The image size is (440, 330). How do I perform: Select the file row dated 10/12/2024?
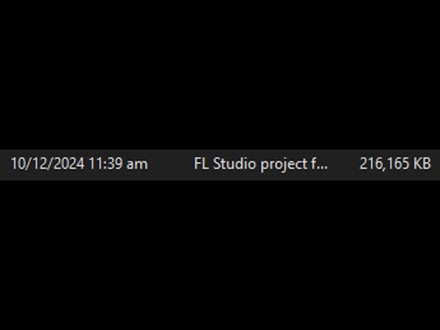tap(220, 165)
